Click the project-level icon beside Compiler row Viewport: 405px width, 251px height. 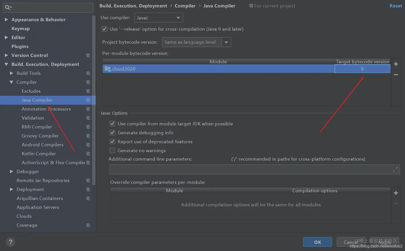point(88,82)
